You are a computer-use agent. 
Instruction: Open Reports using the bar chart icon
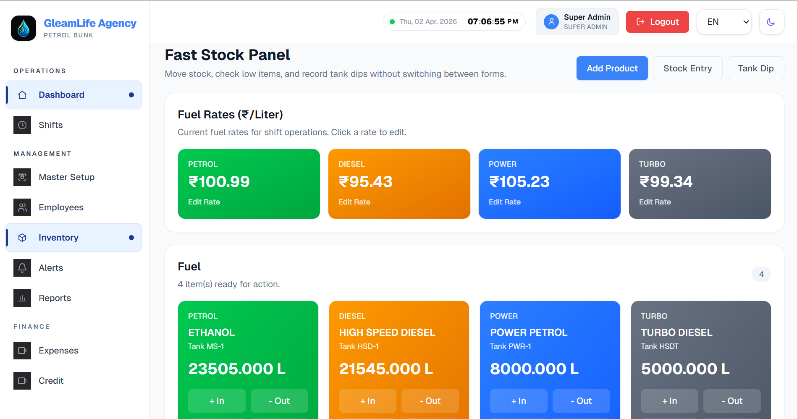(x=22, y=298)
